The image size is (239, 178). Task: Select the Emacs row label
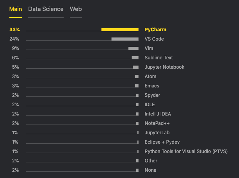(x=152, y=86)
